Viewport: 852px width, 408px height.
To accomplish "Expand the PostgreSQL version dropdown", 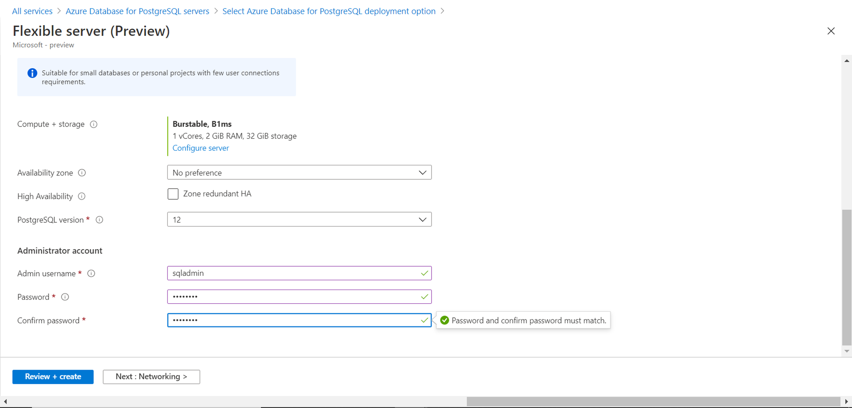I will coord(299,220).
